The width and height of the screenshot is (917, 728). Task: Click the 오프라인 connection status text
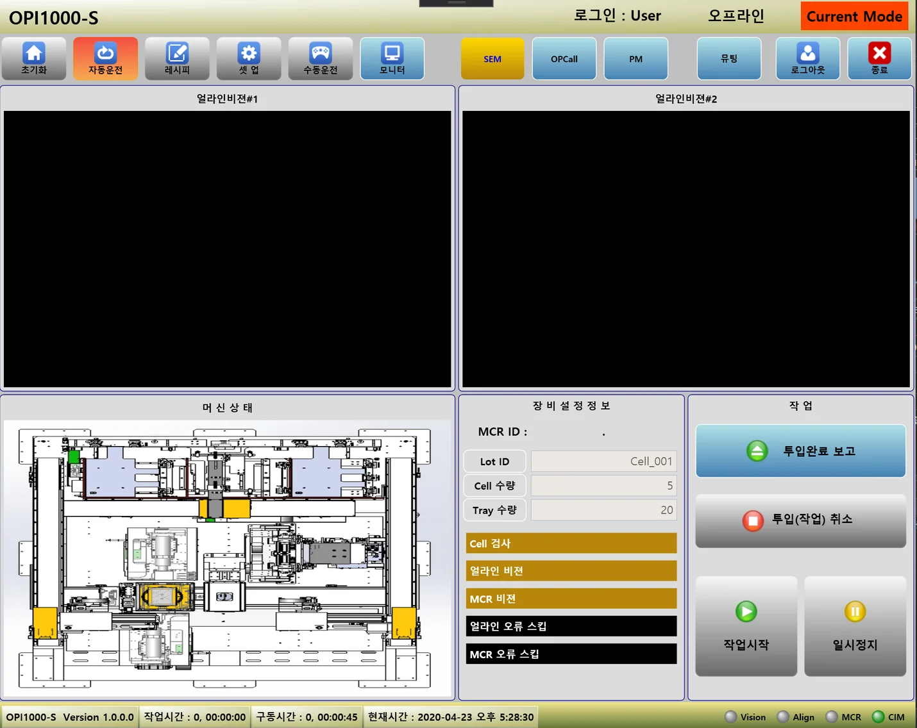pyautogui.click(x=736, y=16)
